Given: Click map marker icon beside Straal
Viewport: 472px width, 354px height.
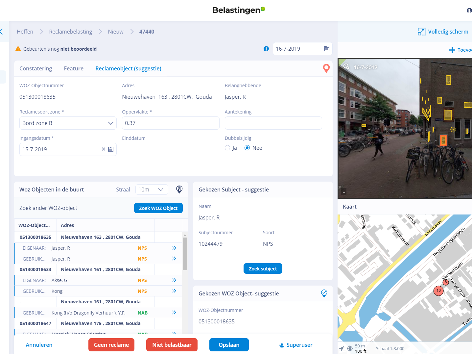Looking at the screenshot, I should 179,189.
